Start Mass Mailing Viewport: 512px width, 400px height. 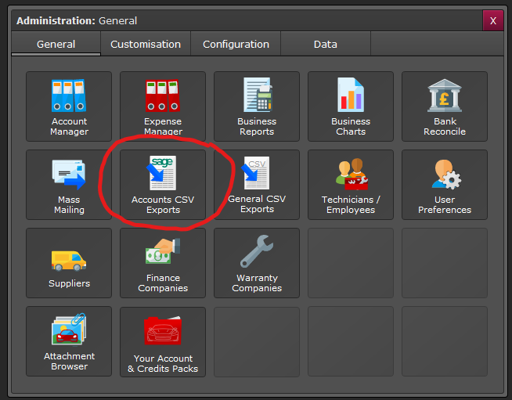click(69, 185)
